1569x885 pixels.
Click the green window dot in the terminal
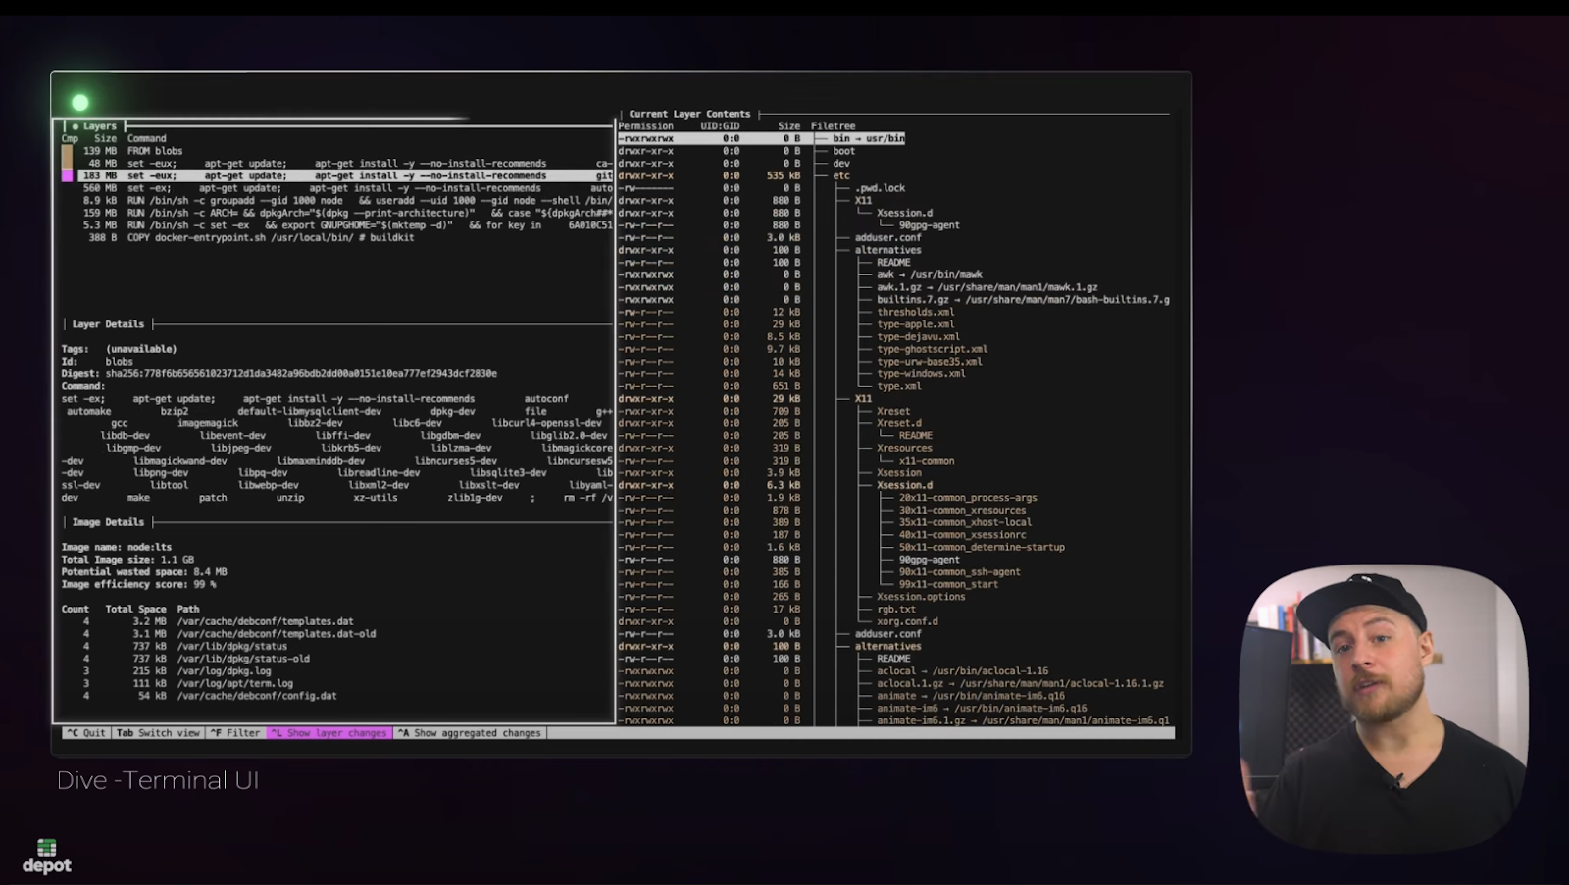click(x=80, y=102)
